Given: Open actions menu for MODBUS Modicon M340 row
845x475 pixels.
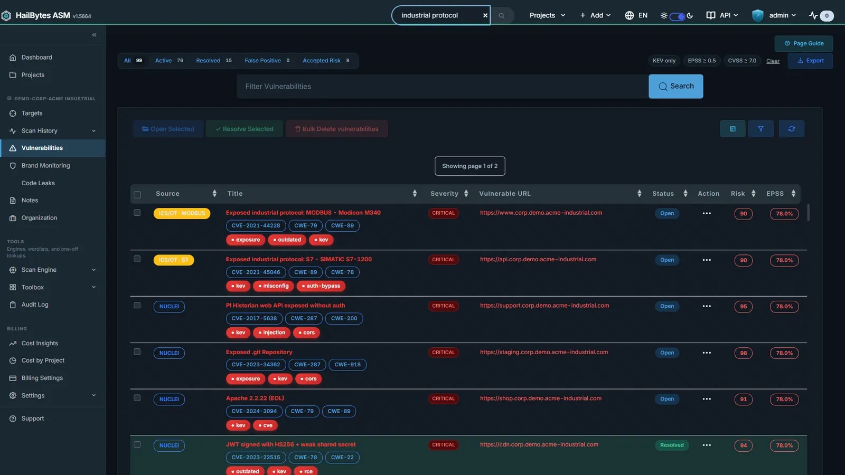Looking at the screenshot, I should tap(707, 213).
